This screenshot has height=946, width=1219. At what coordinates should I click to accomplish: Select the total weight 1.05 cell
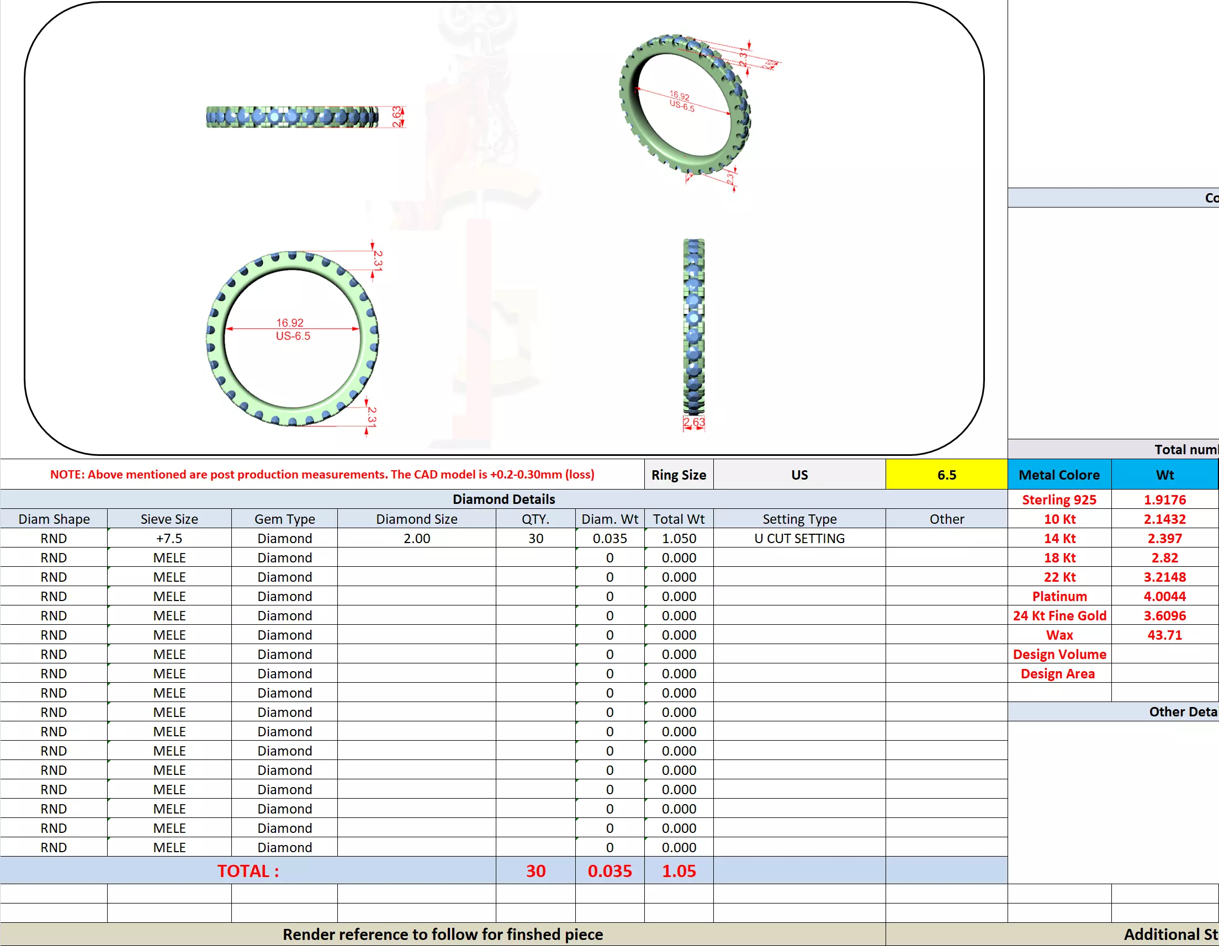point(679,870)
